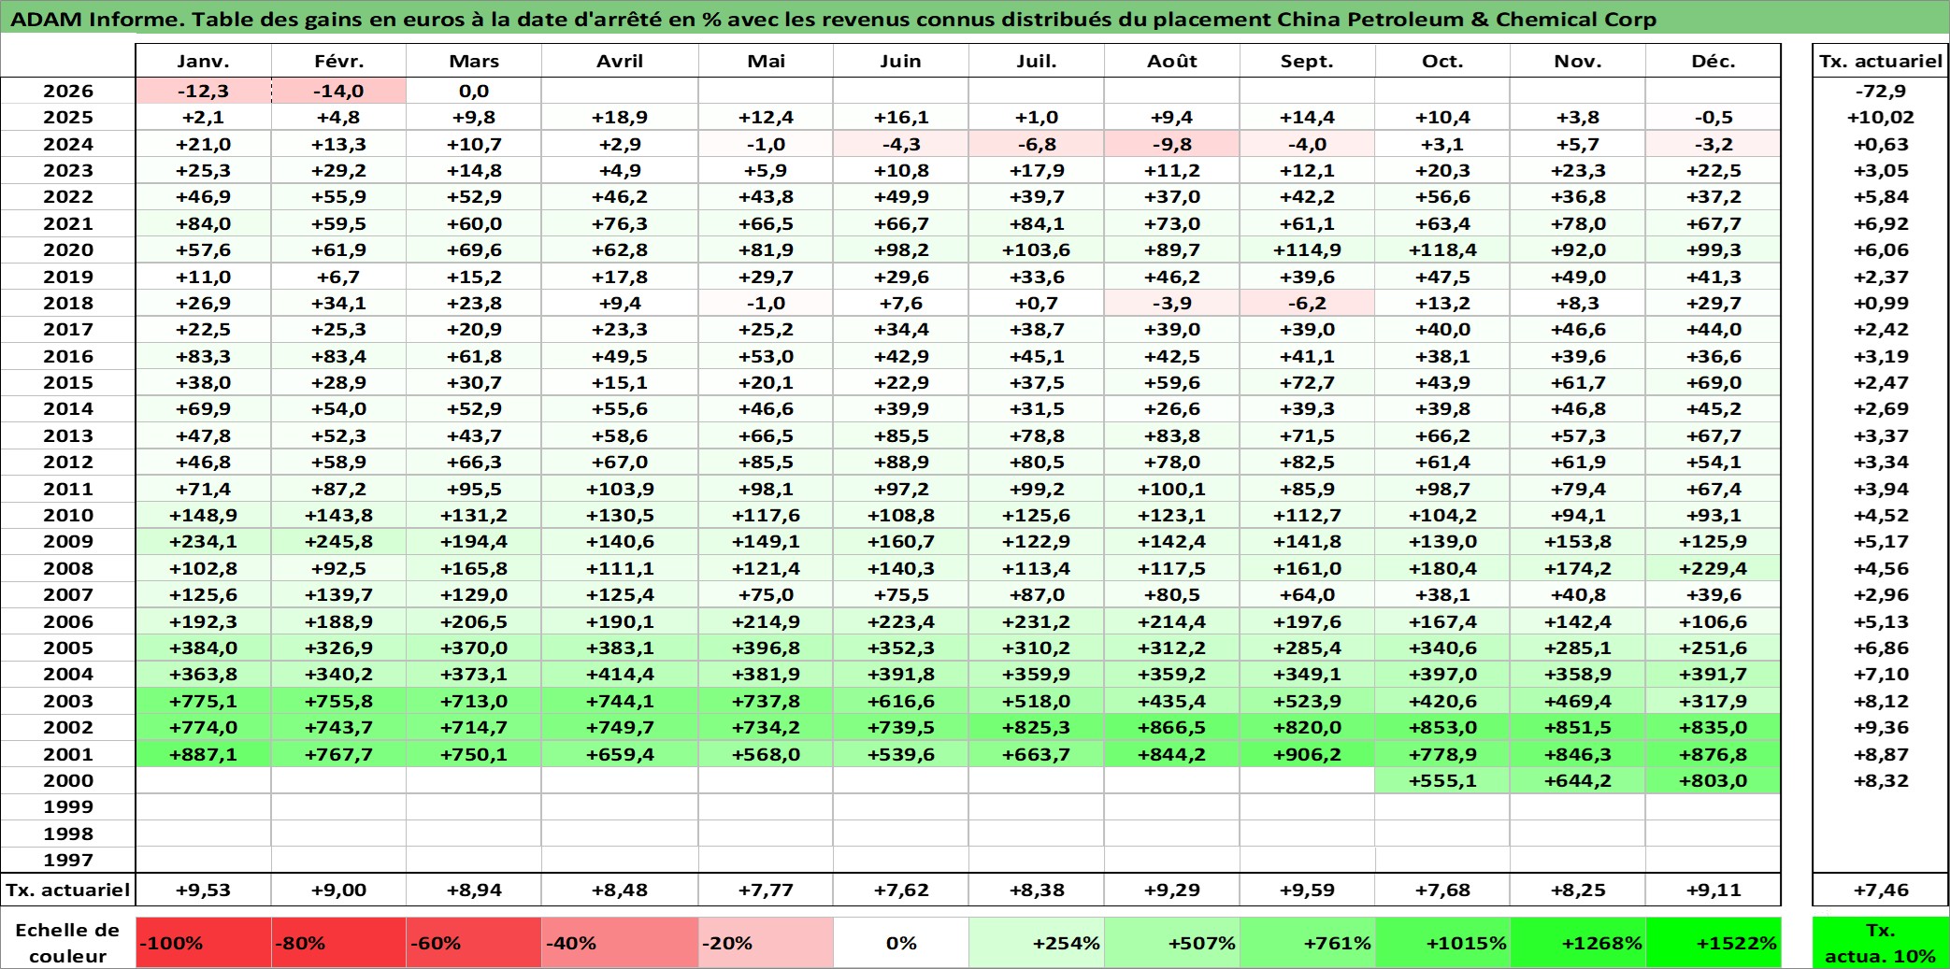Click the +803,0 cell for December 2000
This screenshot has width=1950, height=969.
coord(1713,780)
